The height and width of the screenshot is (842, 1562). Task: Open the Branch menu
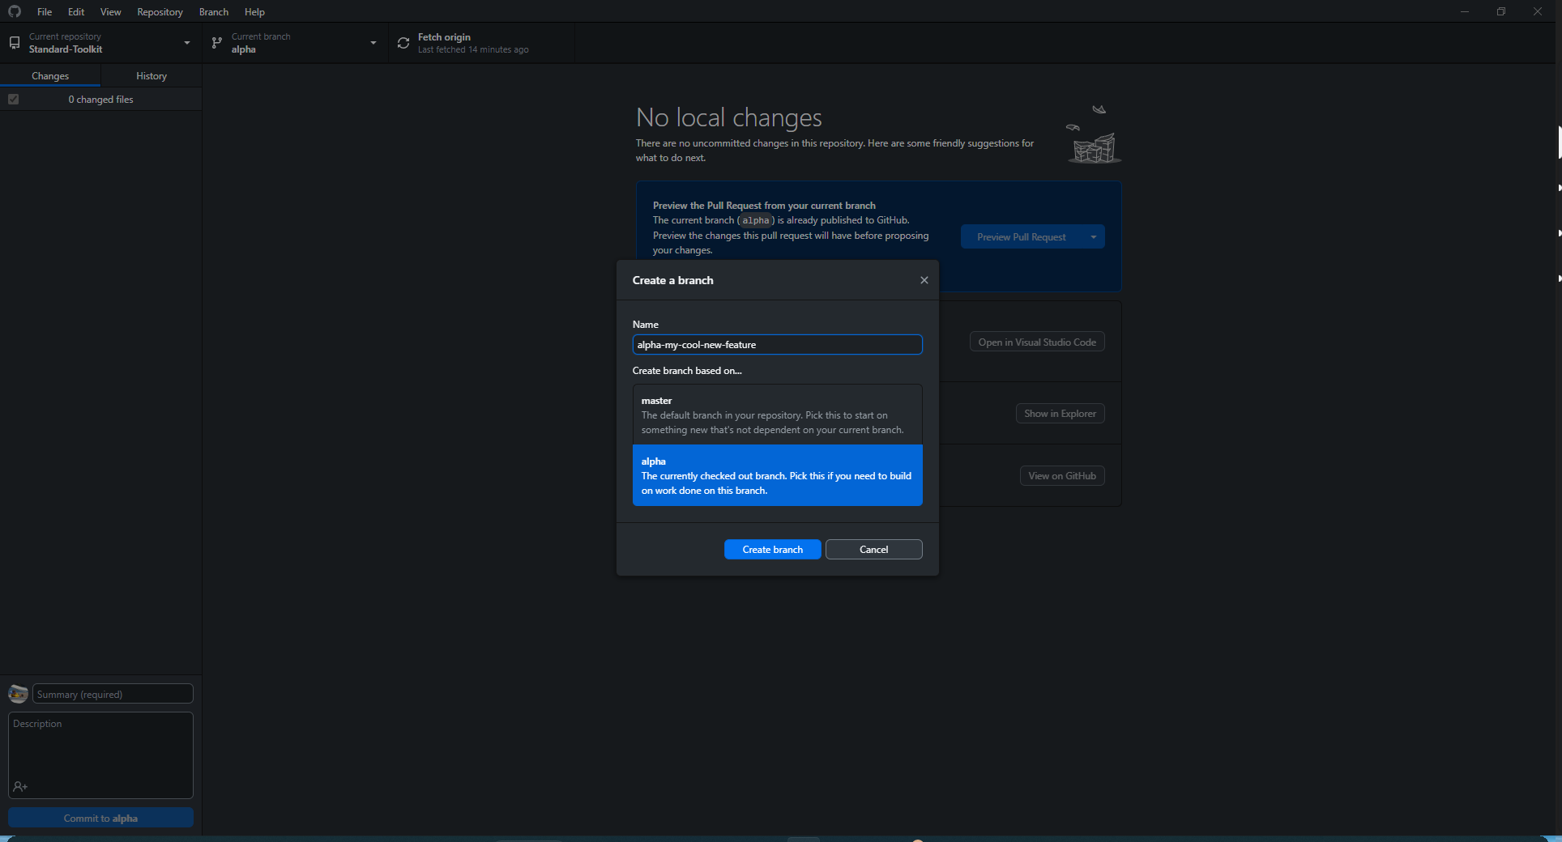(213, 12)
